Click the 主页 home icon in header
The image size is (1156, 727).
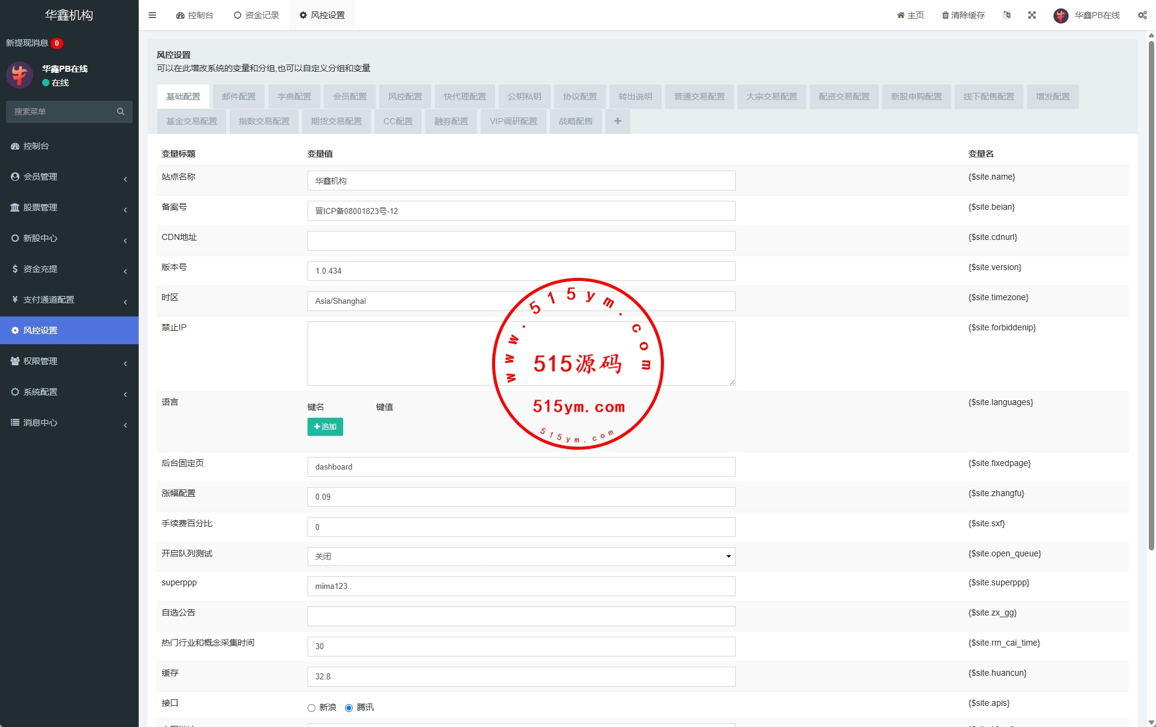click(900, 15)
